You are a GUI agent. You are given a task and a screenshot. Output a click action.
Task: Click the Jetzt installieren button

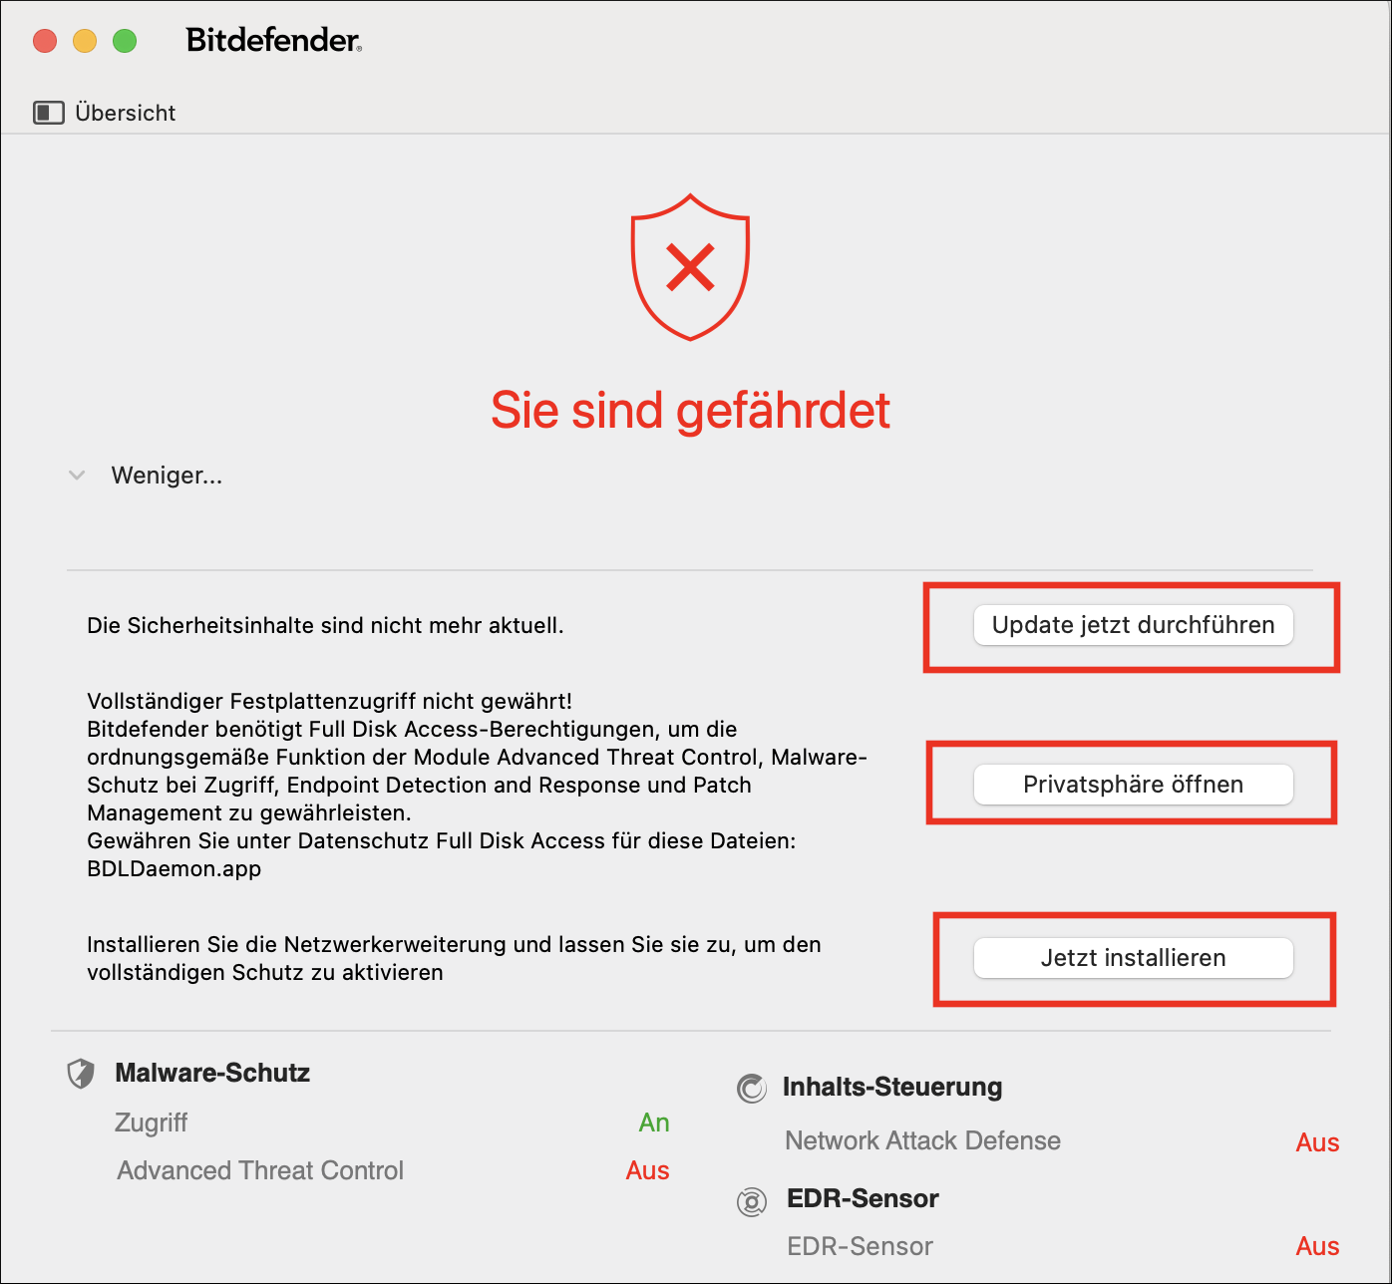pyautogui.click(x=1134, y=958)
